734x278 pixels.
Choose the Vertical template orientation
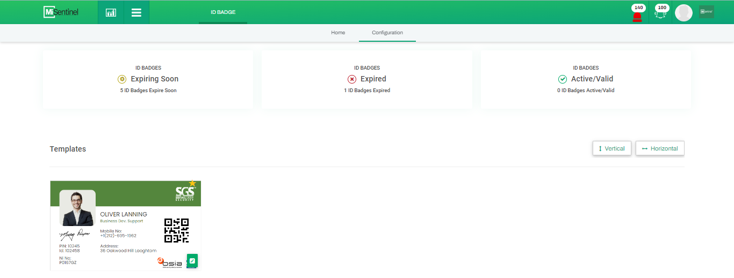coord(611,148)
